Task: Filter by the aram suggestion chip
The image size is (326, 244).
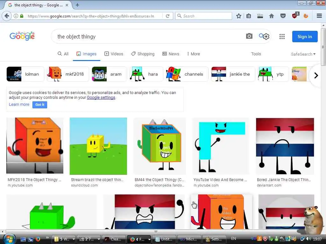Action: click(109, 74)
